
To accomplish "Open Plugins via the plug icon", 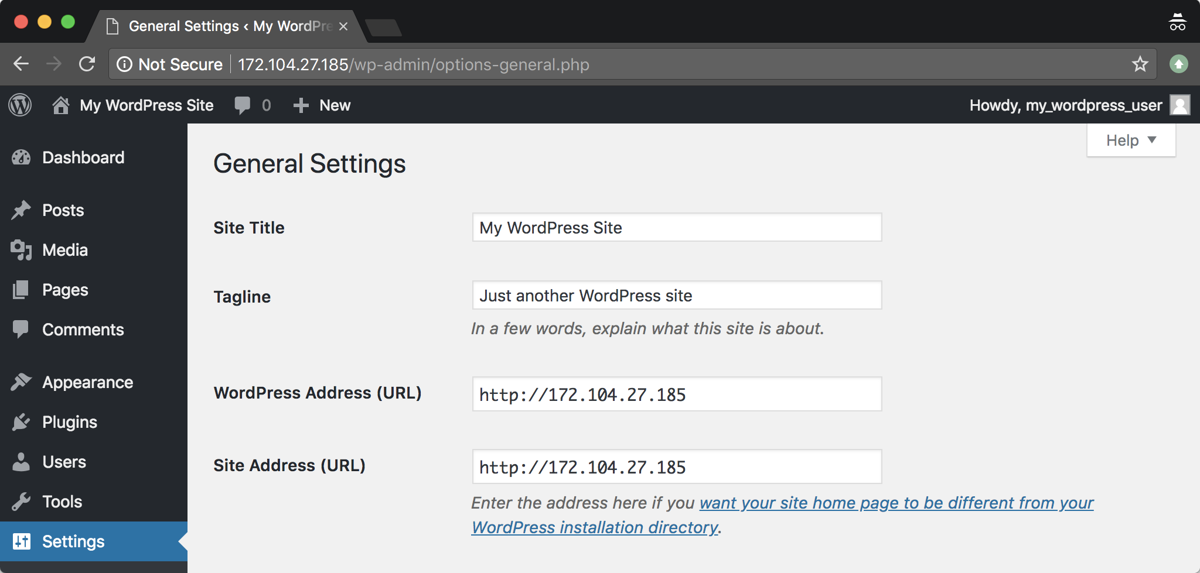I will pos(21,422).
